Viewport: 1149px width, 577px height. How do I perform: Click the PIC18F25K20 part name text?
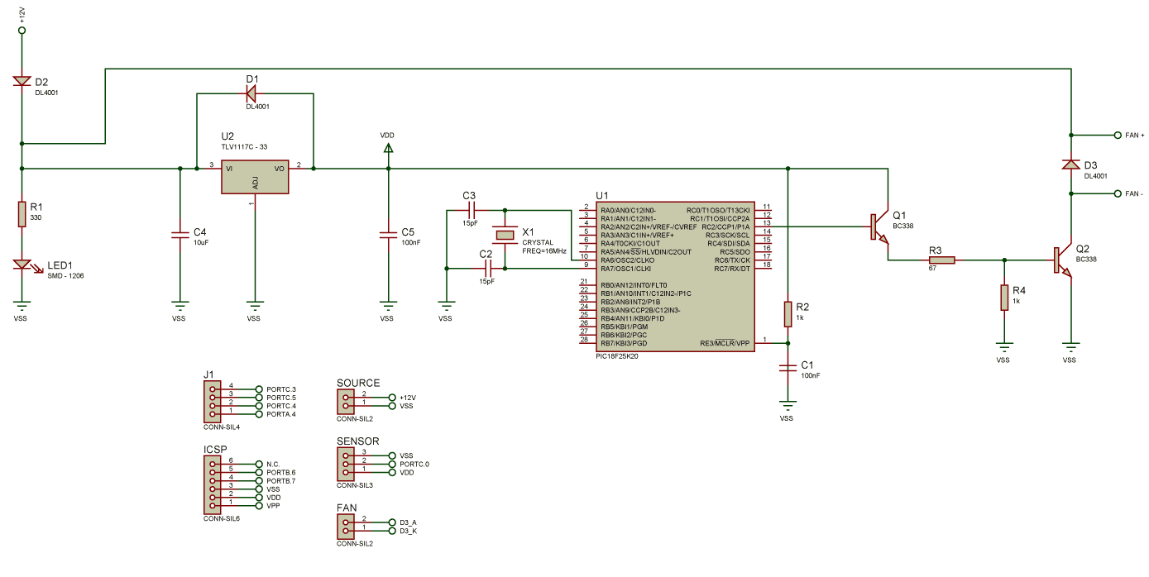coord(616,356)
